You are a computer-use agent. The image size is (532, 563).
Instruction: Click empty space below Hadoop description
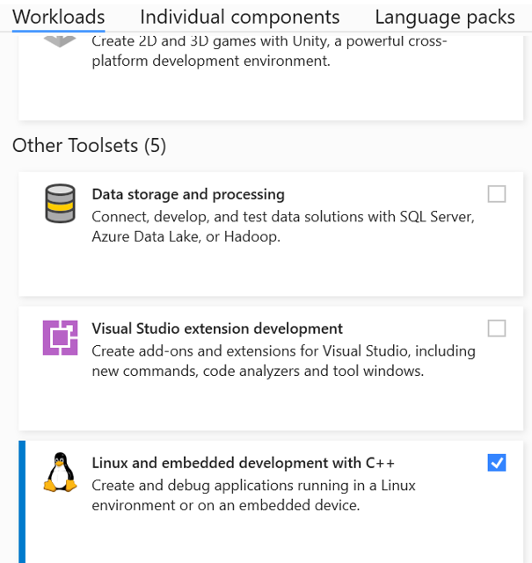(x=264, y=272)
